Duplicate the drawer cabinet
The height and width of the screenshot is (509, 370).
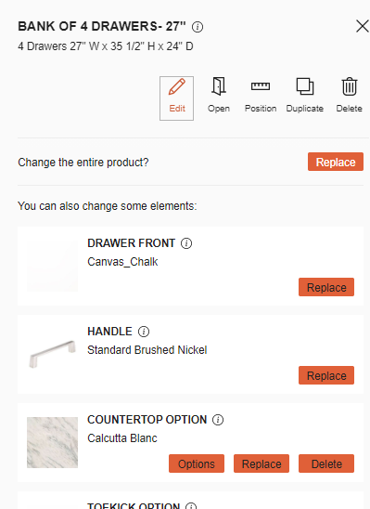304,95
